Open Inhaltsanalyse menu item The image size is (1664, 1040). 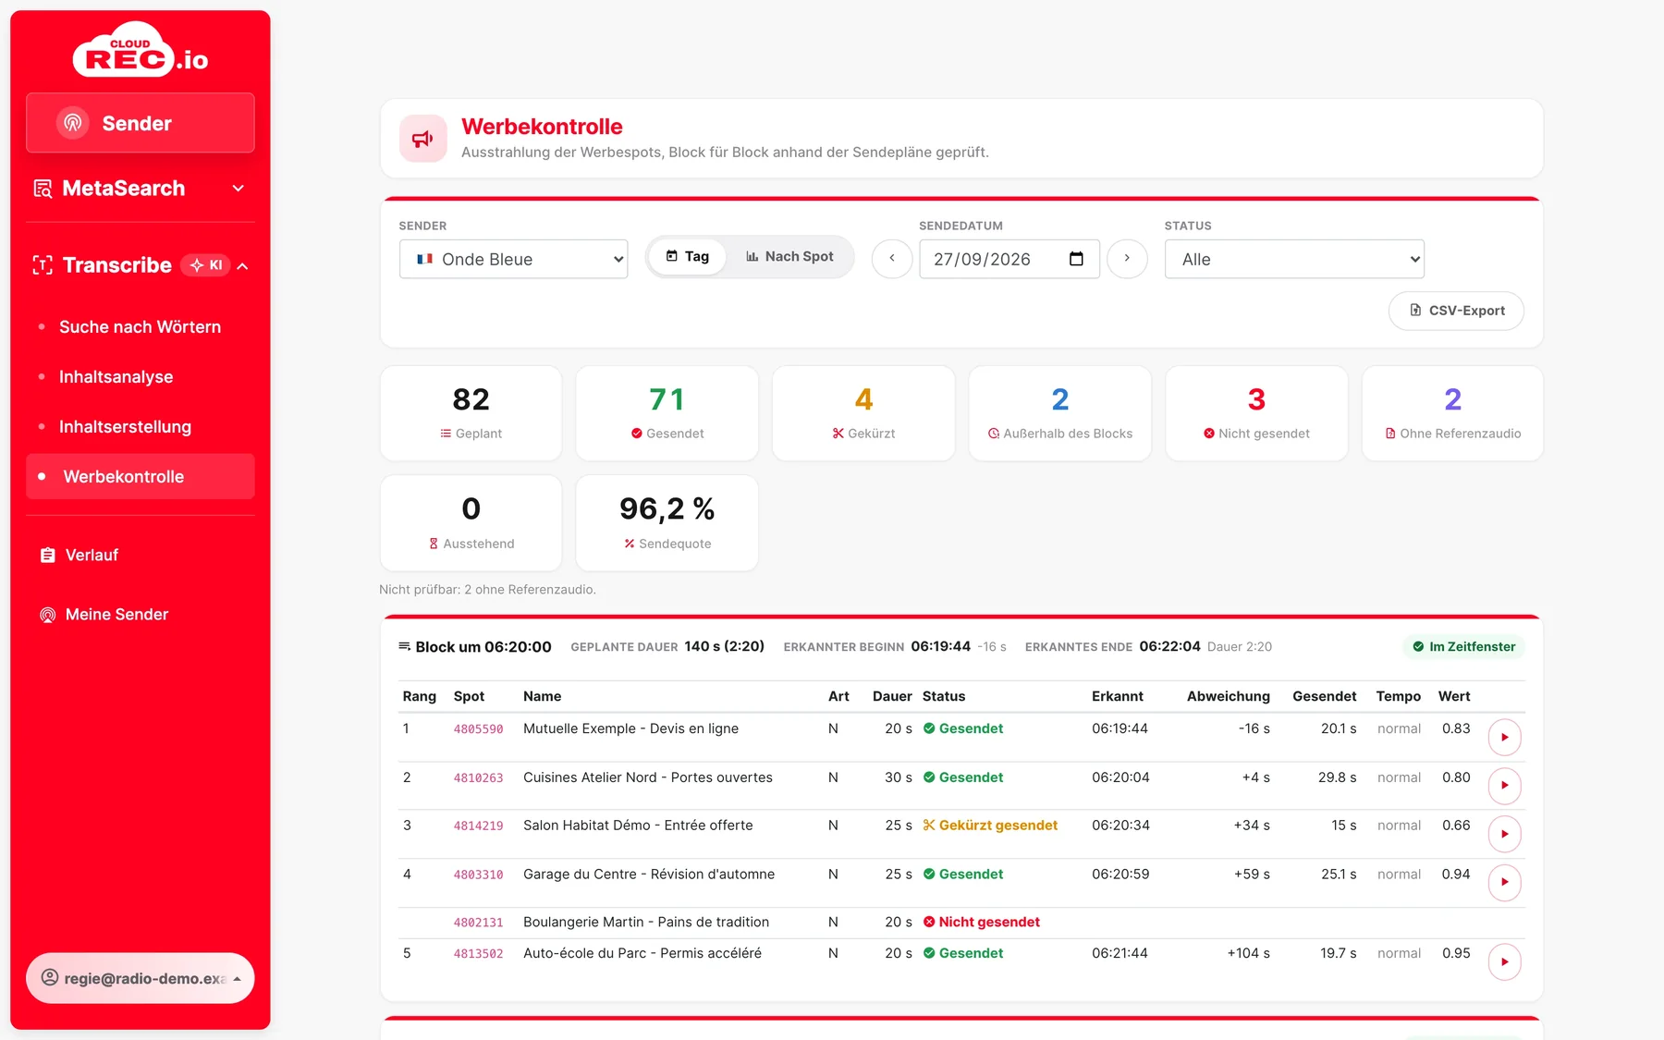(x=116, y=377)
